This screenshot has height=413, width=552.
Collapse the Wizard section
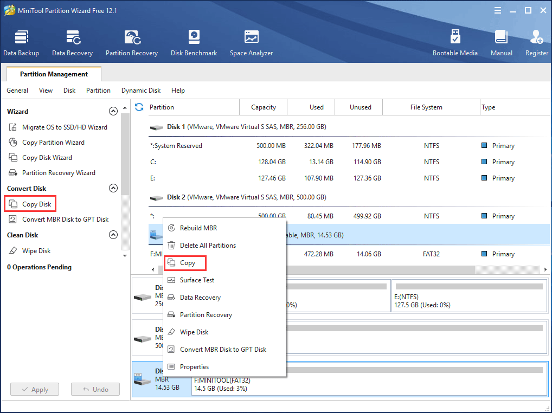click(113, 111)
